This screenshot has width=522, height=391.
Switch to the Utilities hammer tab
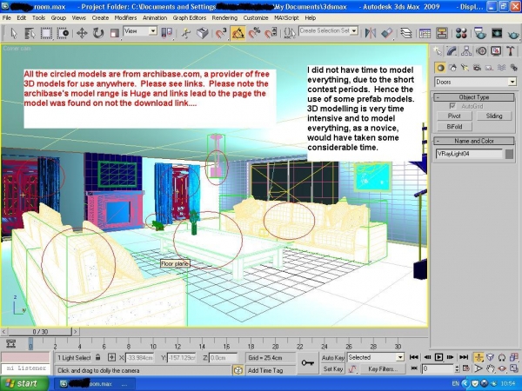511,50
